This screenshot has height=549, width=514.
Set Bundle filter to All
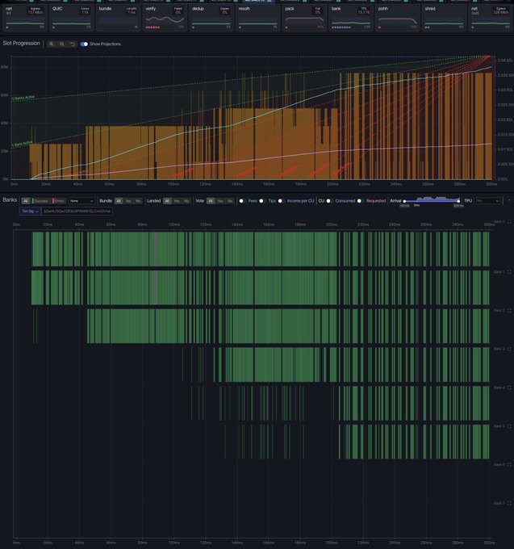119,201
